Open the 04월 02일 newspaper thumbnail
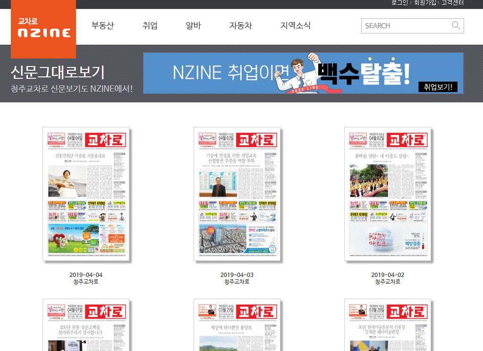This screenshot has height=351, width=483. click(388, 194)
